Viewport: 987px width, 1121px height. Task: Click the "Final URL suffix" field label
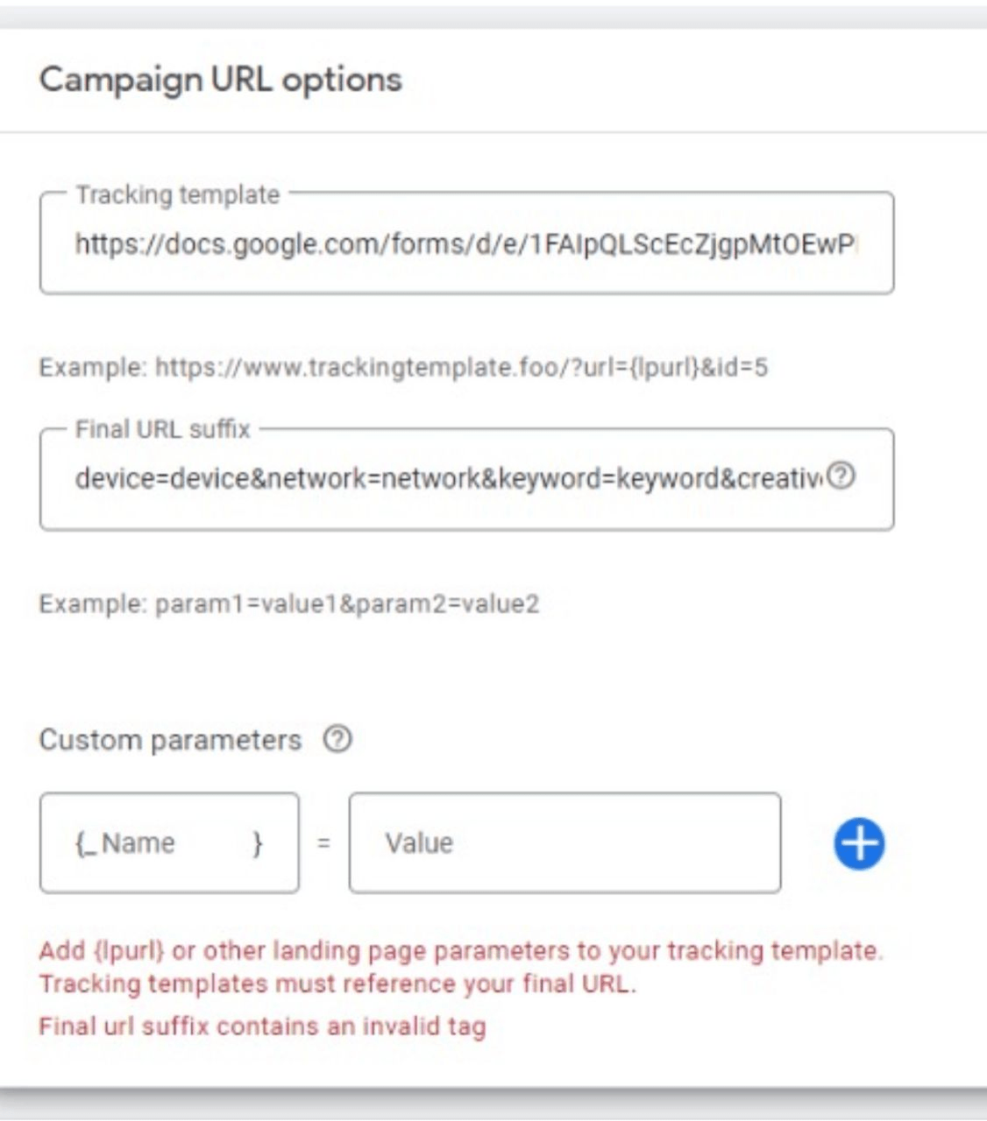point(163,429)
